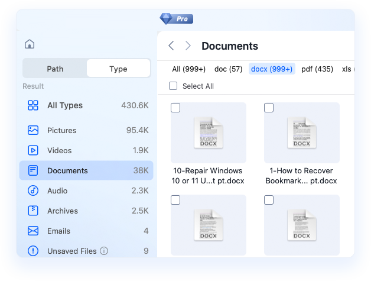Screen dimensions: 371x281
Task: Click the Pictures count 95.4K
Action: [x=137, y=130]
